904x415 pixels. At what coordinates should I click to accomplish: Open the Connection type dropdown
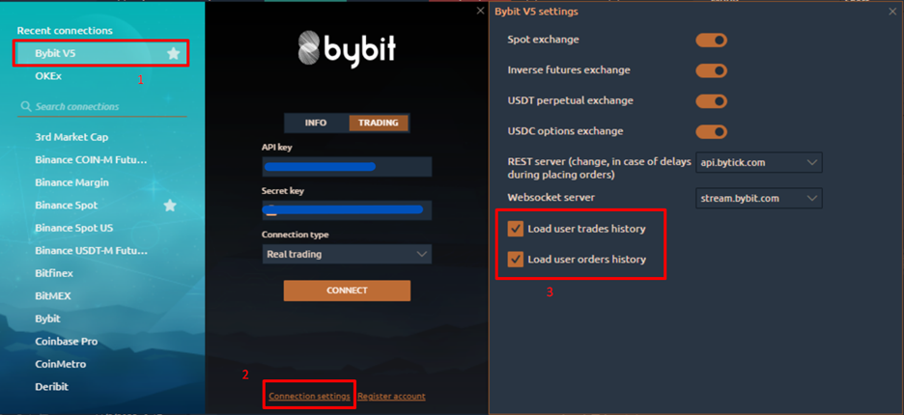click(347, 254)
